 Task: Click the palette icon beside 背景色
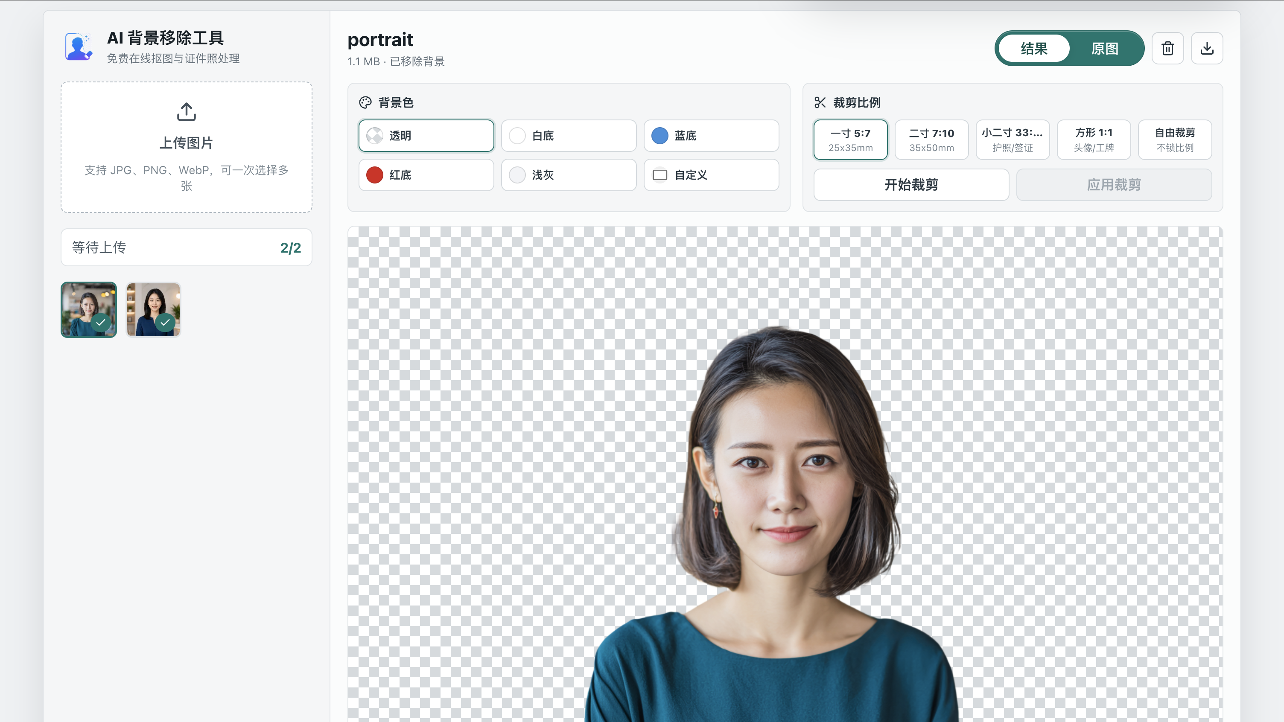[365, 103]
